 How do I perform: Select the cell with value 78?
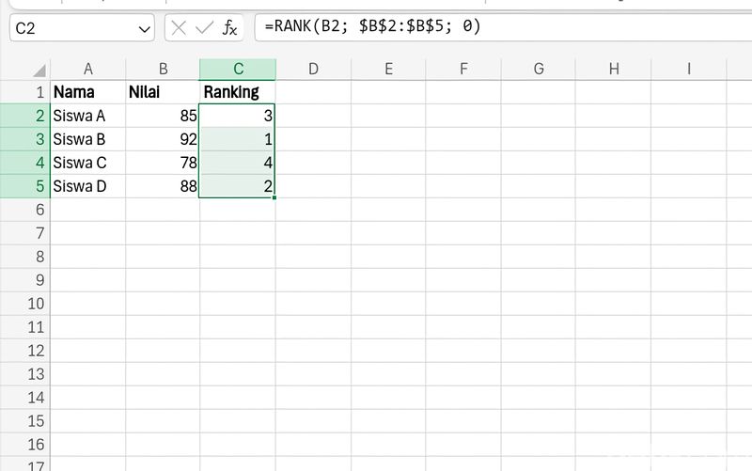163,163
